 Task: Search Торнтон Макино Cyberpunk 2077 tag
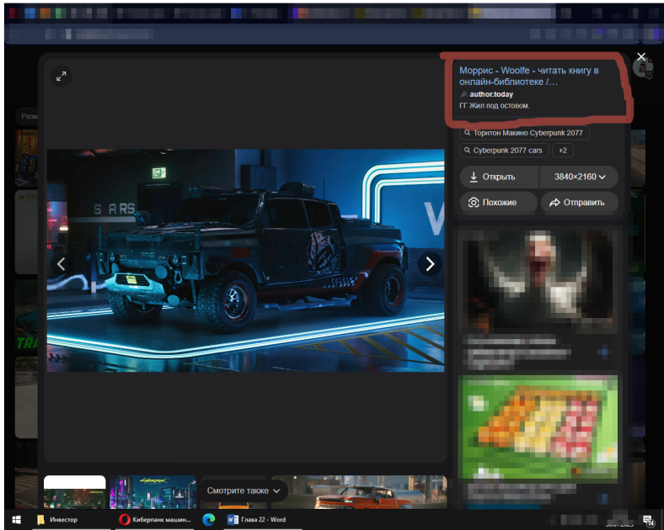click(x=524, y=133)
